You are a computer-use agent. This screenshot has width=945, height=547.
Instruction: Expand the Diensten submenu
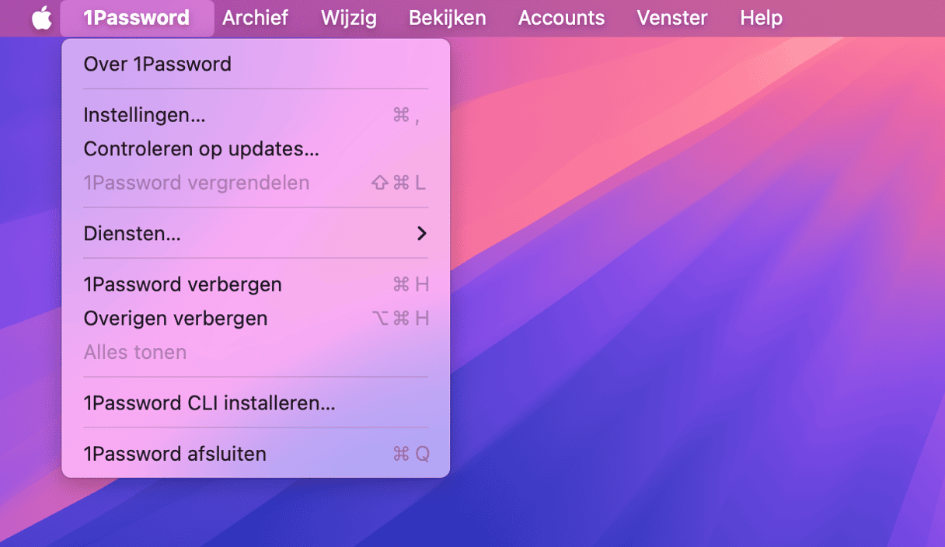pyautogui.click(x=256, y=233)
